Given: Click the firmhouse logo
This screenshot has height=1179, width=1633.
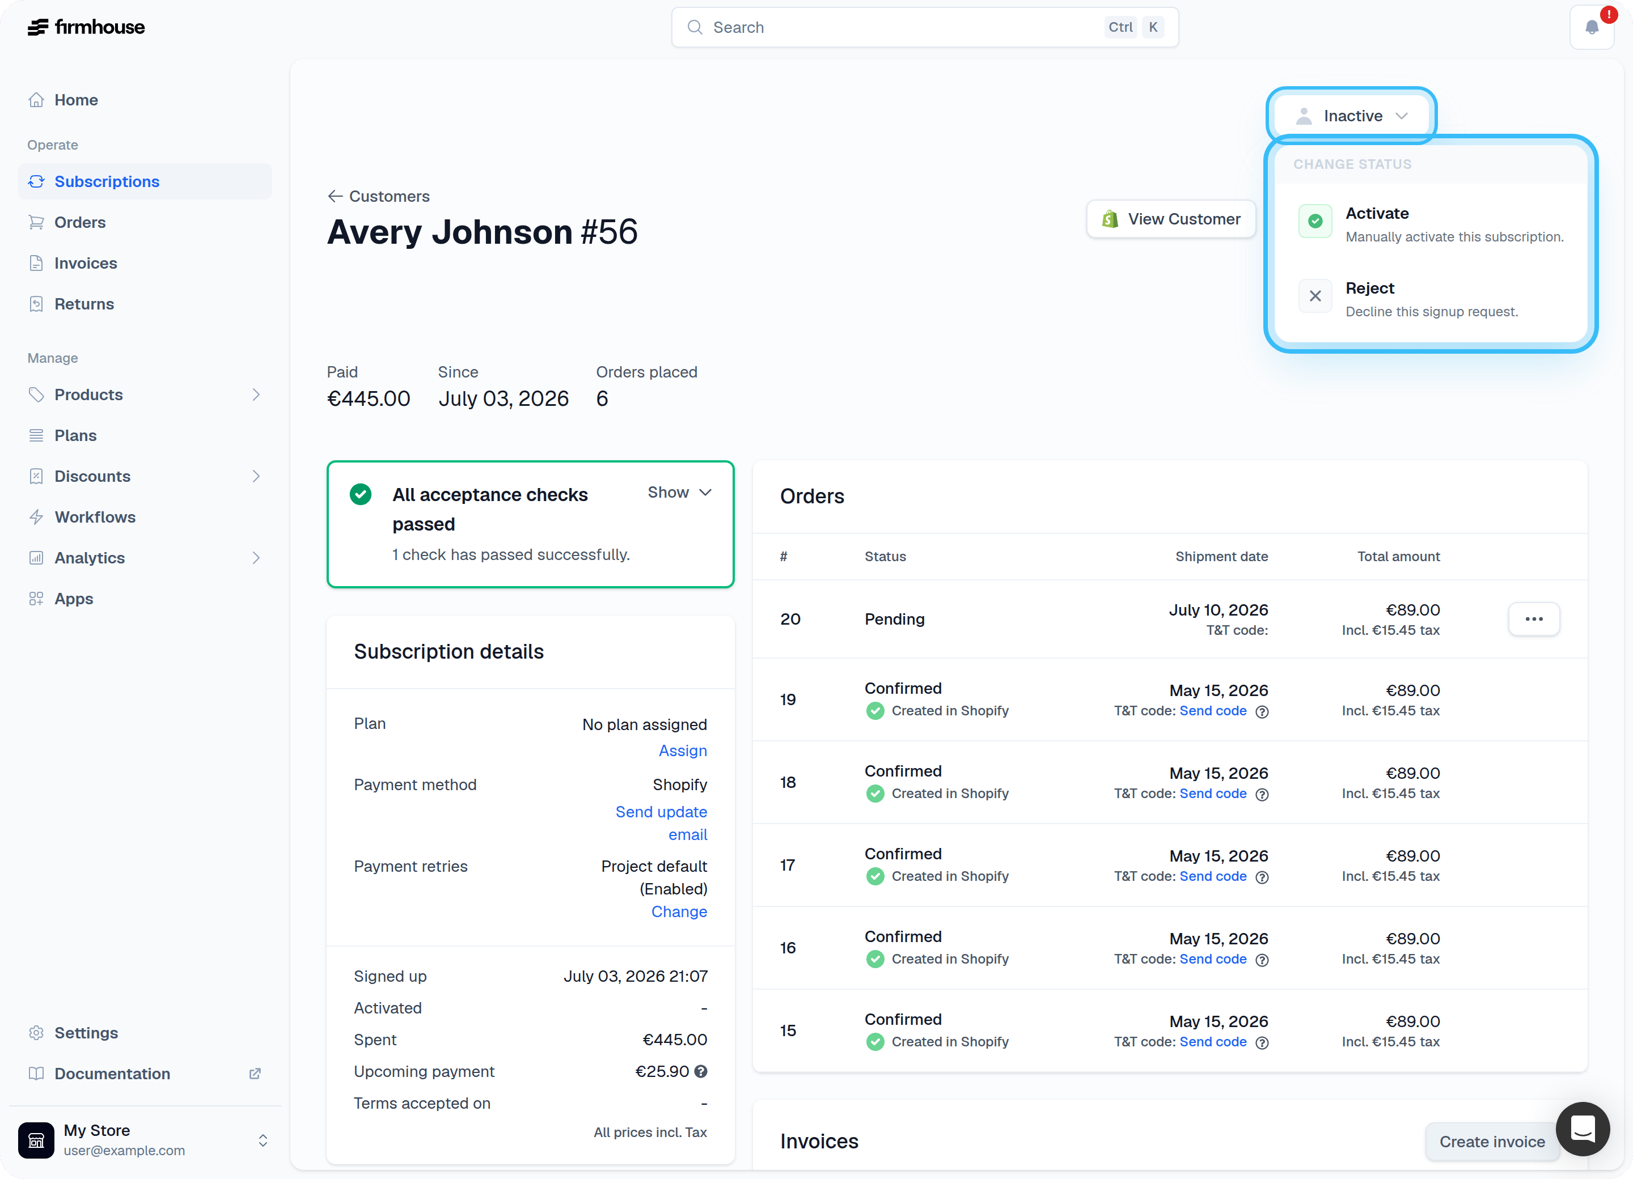Looking at the screenshot, I should pos(86,27).
